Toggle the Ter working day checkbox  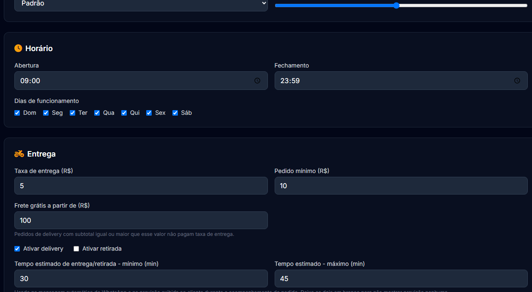point(72,113)
